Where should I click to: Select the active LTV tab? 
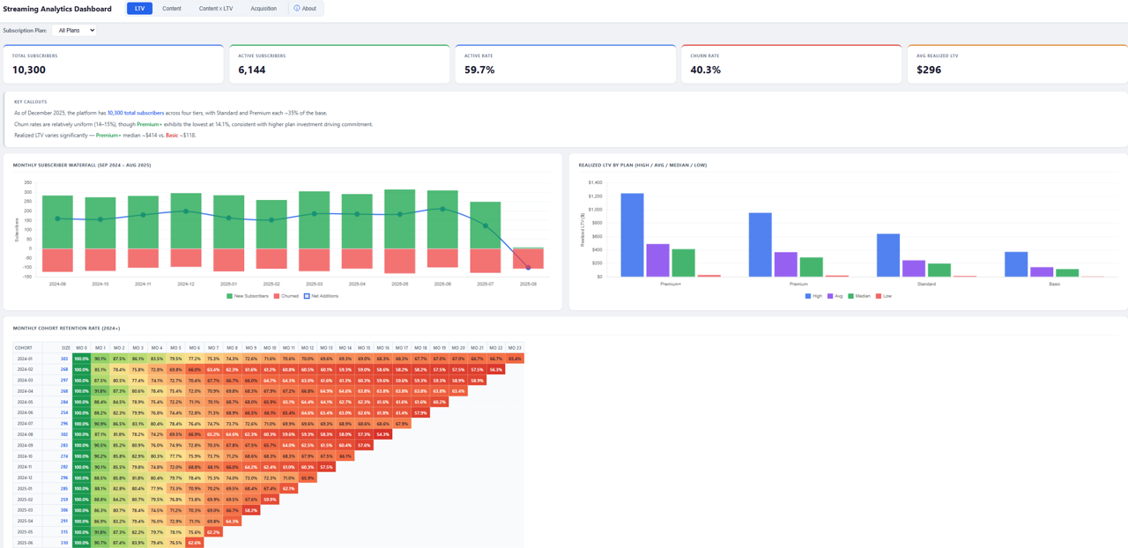pyautogui.click(x=140, y=9)
